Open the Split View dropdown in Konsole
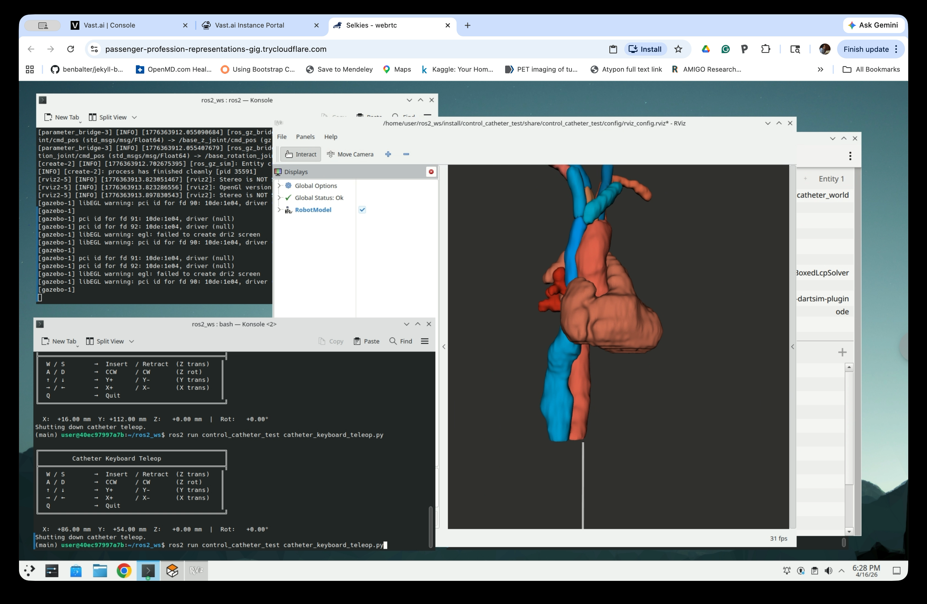 coord(131,341)
